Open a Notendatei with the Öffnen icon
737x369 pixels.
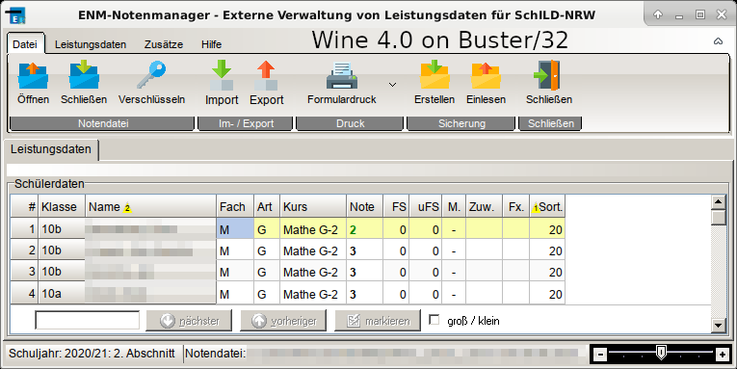(x=33, y=75)
